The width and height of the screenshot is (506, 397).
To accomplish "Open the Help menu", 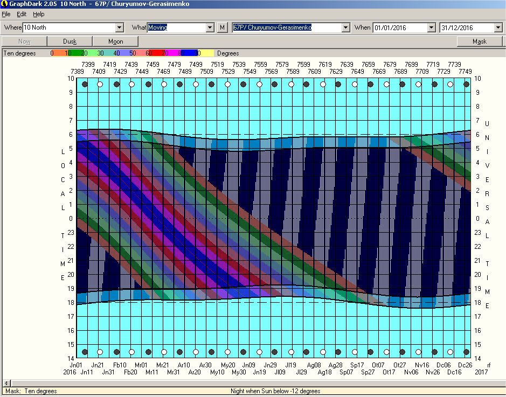I will [39, 14].
